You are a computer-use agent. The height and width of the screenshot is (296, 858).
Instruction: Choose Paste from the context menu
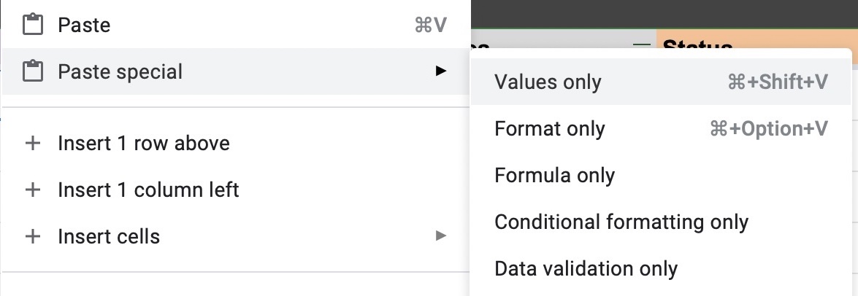(84, 26)
